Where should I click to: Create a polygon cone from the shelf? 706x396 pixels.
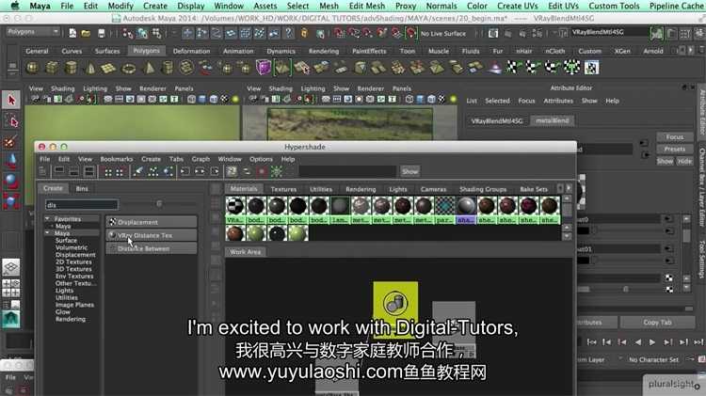tap(90, 68)
